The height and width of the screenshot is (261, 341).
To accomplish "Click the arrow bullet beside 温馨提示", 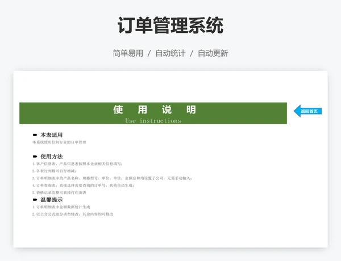I will click(35, 200).
